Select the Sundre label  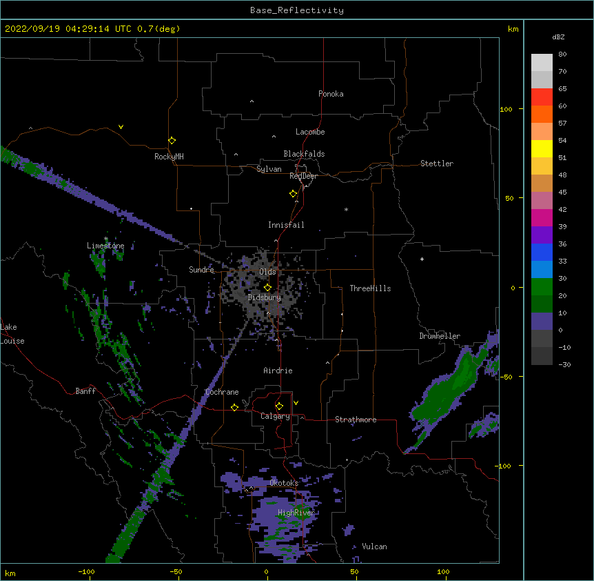(x=201, y=270)
